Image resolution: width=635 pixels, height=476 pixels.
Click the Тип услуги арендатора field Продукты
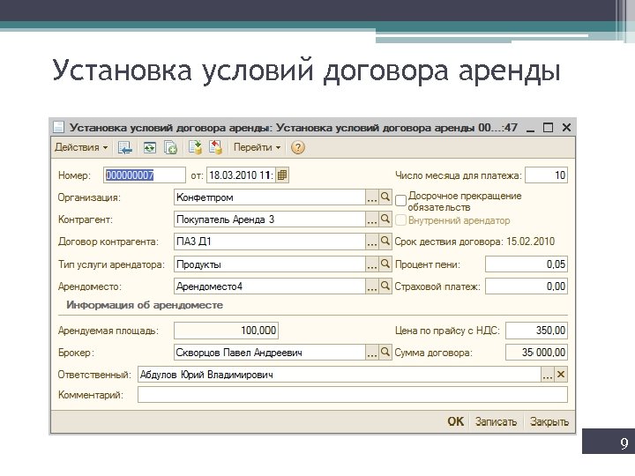pyautogui.click(x=270, y=264)
